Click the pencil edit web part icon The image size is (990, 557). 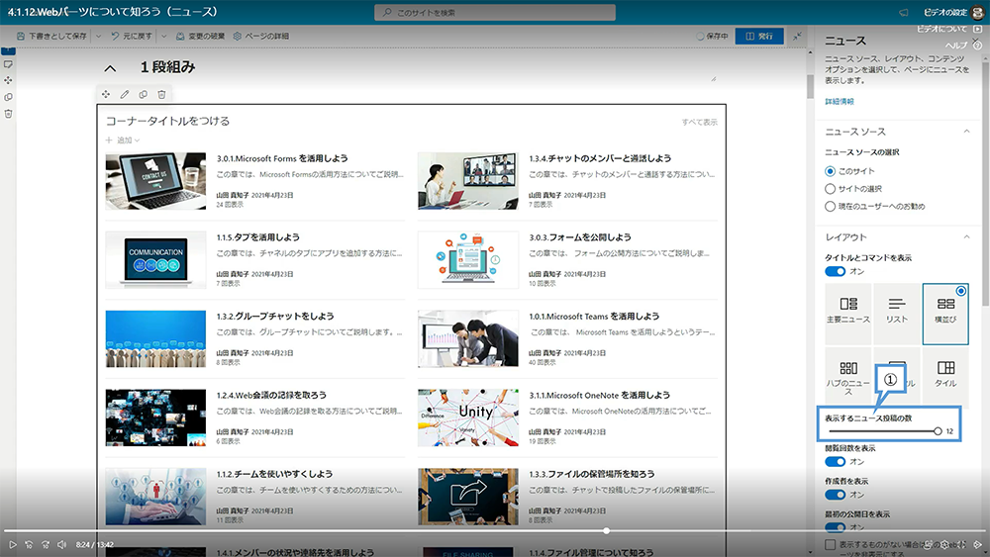click(x=125, y=94)
